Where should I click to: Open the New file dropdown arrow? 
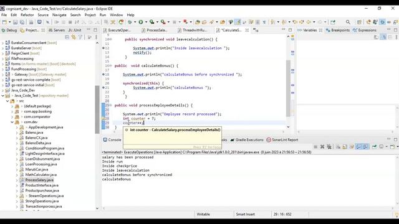10,22
